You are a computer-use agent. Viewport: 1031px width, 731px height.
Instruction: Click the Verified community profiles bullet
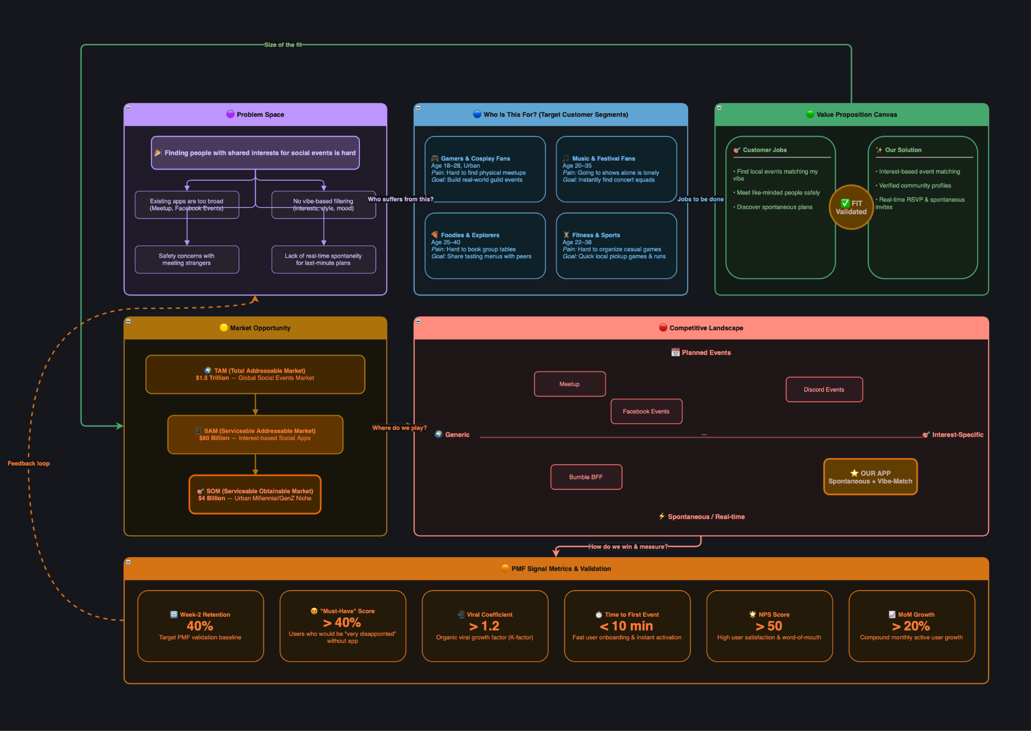[x=913, y=185]
